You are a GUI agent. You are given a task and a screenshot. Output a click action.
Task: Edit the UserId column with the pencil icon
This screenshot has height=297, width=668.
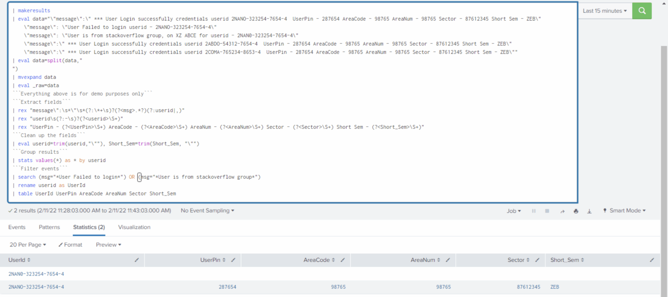tap(137, 260)
